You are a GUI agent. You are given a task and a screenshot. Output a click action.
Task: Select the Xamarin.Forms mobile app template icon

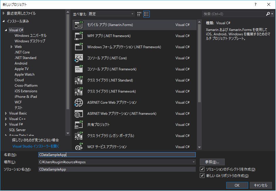click(79, 25)
